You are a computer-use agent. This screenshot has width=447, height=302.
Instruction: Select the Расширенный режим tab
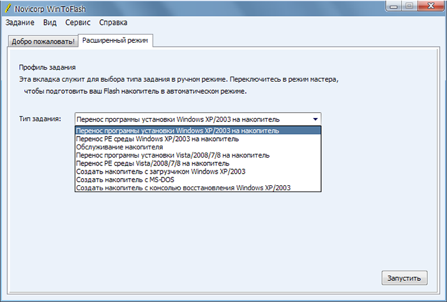point(116,41)
